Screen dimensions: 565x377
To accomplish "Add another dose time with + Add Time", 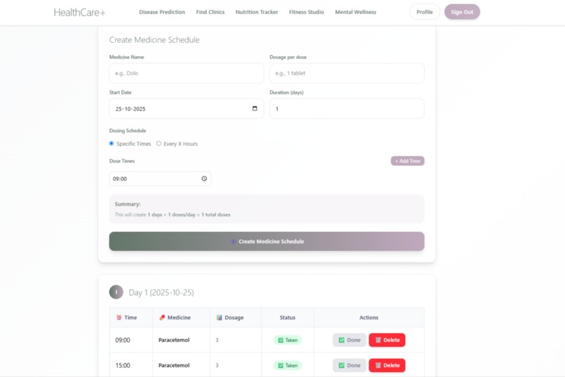I will coord(407,161).
